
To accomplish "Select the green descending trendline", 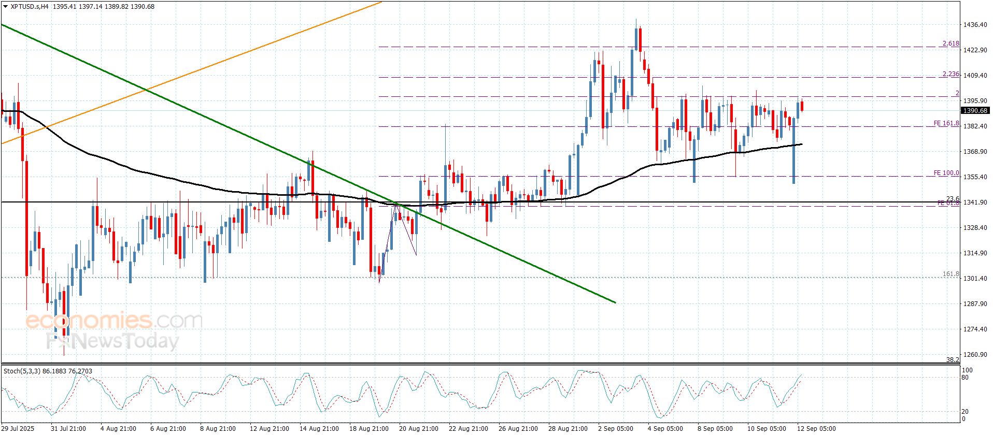I will [207, 117].
